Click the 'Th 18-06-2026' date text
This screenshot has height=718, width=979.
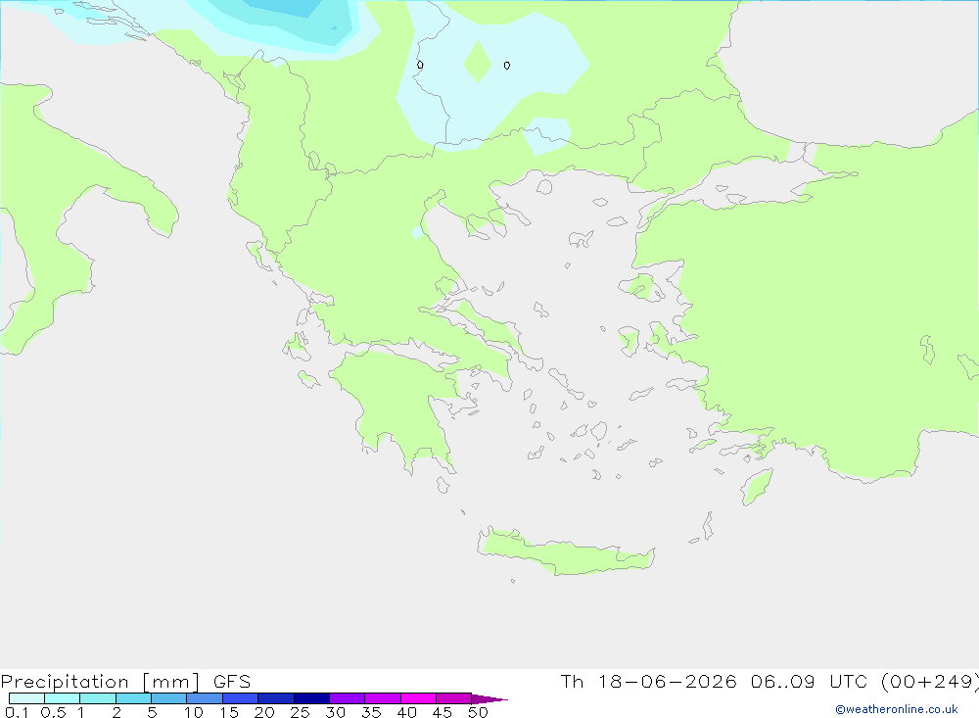tap(648, 681)
